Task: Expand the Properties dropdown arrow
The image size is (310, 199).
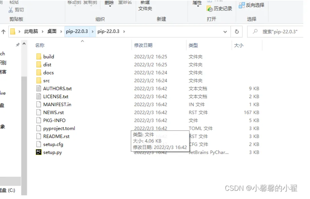Action: pyautogui.click(x=198, y=6)
